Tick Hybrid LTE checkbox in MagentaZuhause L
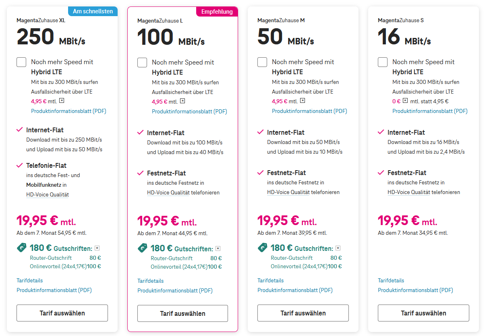Image resolution: width=485 pixels, height=336 pixels. pos(142,63)
